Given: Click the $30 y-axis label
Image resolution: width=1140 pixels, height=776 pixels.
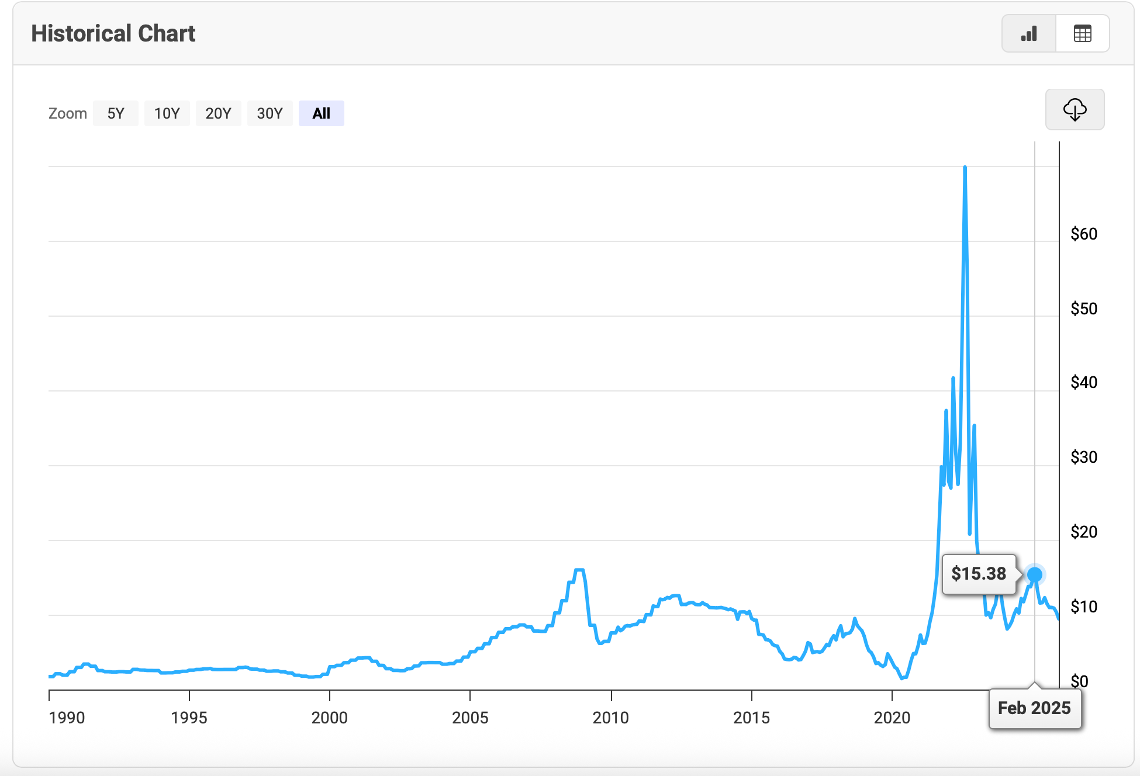Looking at the screenshot, I should pos(1083,457).
